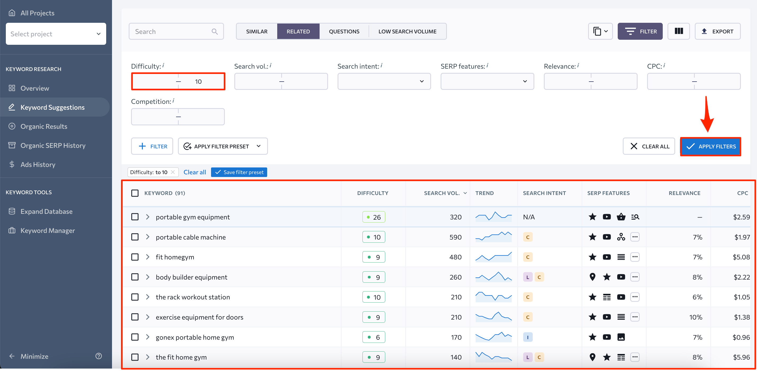Expand the portable gym equipment row

[148, 217]
